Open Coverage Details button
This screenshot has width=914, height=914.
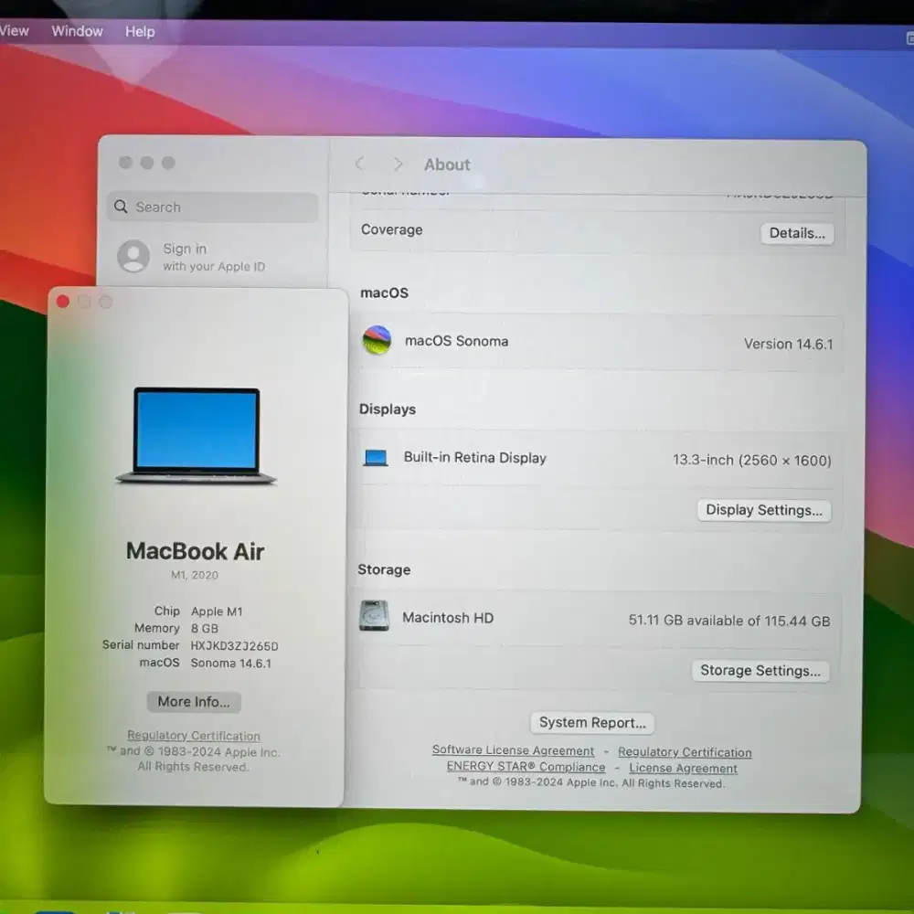(x=797, y=233)
